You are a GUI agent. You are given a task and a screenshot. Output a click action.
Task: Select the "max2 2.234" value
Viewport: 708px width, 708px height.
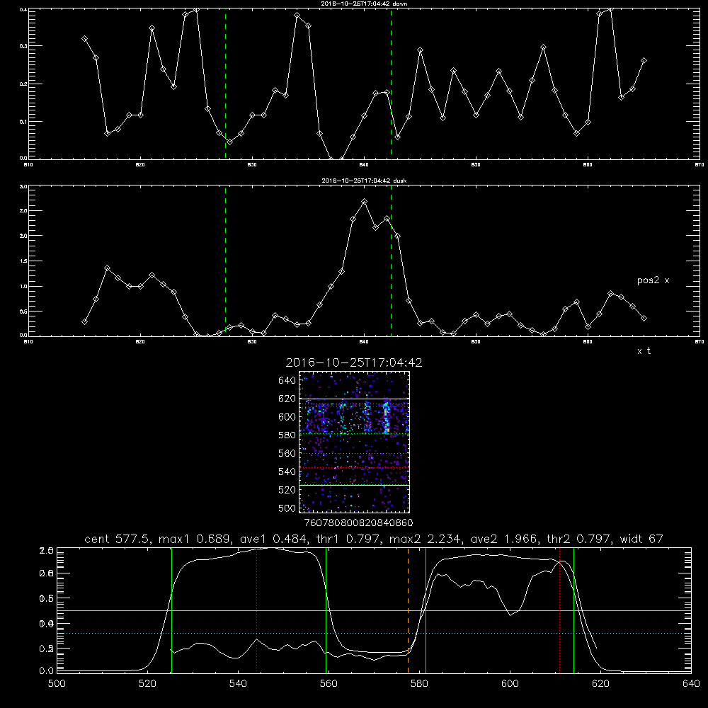click(424, 539)
